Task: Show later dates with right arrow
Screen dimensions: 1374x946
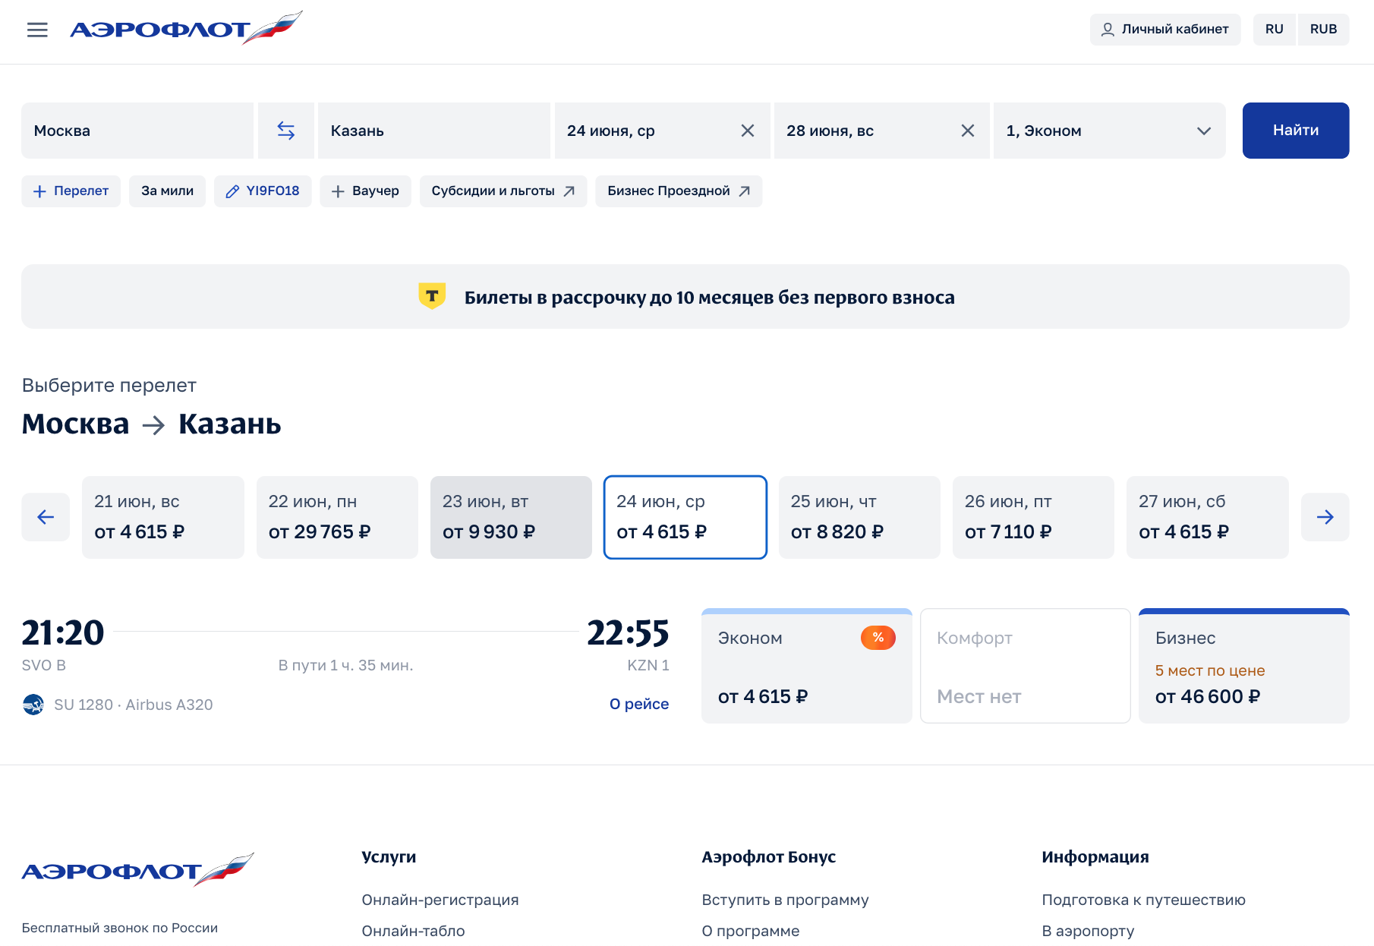Action: point(1325,517)
